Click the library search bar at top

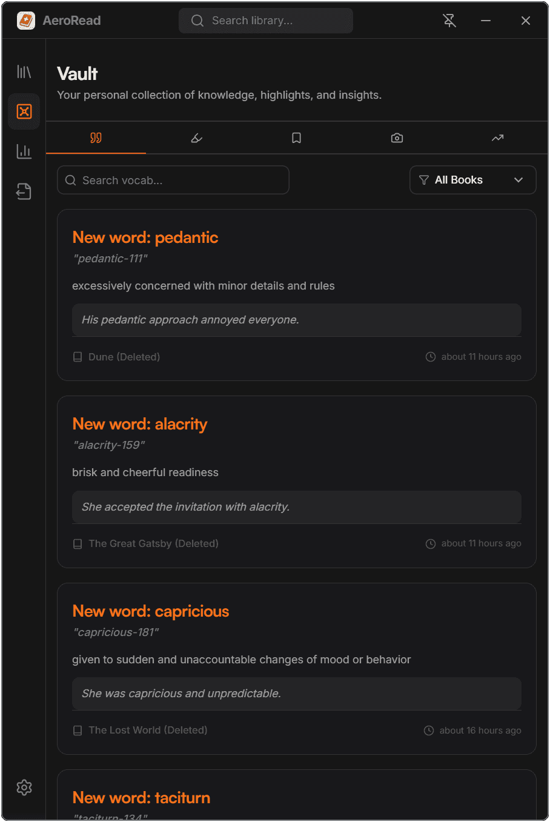[x=265, y=20]
